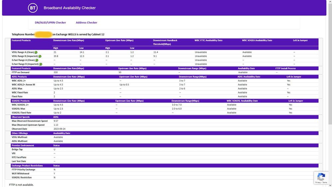The image size is (332, 187).
Task: Click the 9.57 downstream speed value
Action: pos(56,121)
